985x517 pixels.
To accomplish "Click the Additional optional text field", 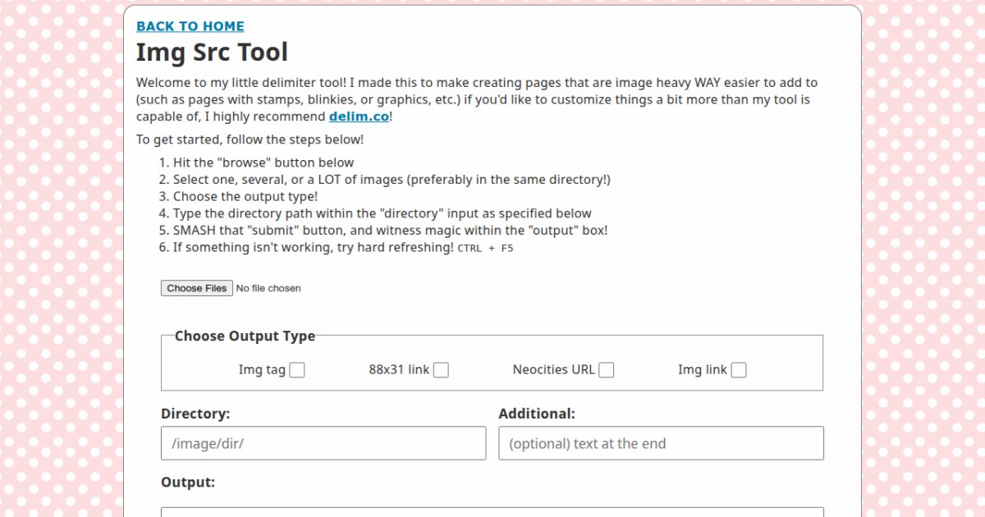I will 661,443.
